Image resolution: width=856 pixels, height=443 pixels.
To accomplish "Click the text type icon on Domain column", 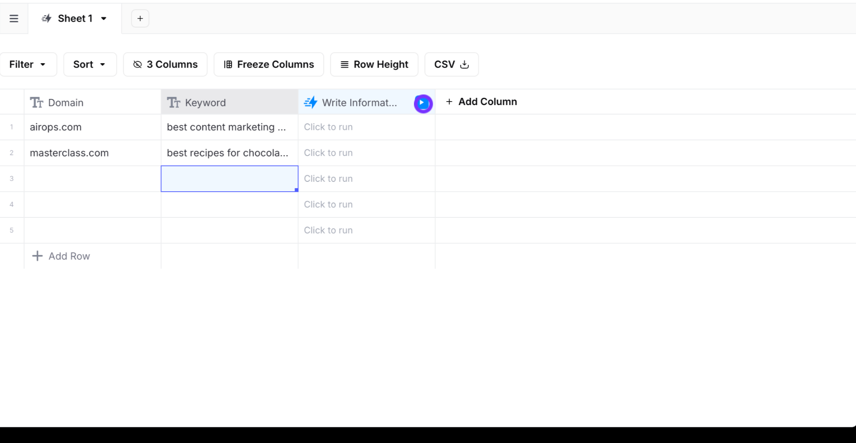I will pyautogui.click(x=36, y=102).
